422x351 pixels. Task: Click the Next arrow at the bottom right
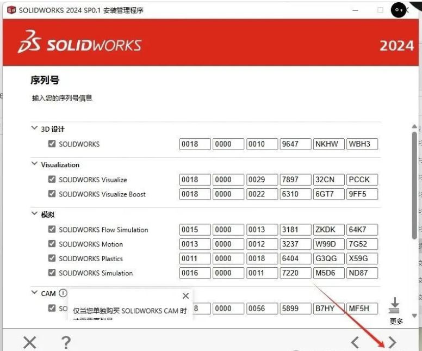click(x=393, y=342)
